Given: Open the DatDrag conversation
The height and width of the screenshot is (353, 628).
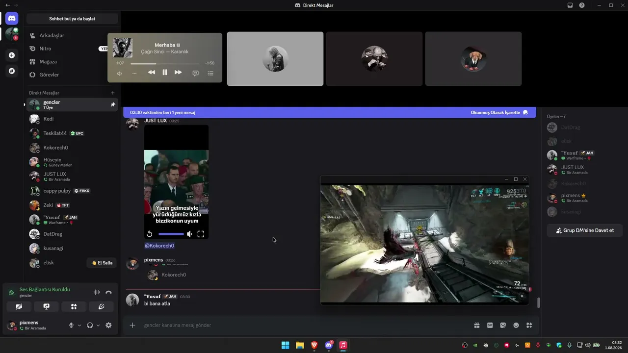Looking at the screenshot, I should (72, 234).
